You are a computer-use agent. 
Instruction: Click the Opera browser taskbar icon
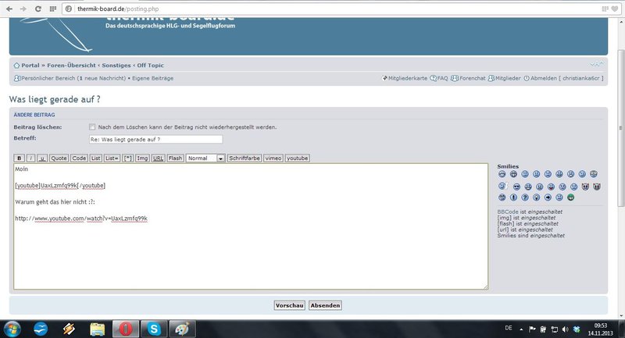125,328
